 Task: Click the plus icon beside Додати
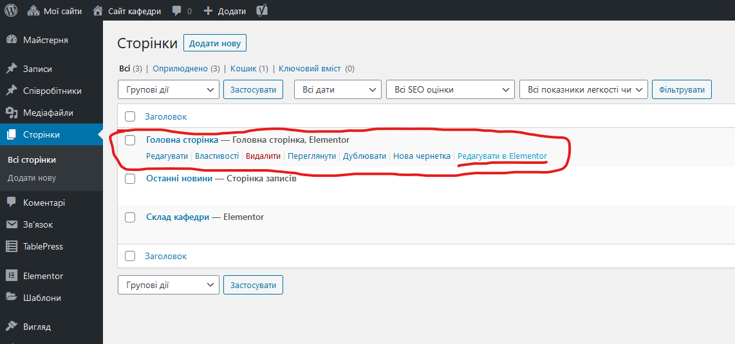pyautogui.click(x=208, y=11)
